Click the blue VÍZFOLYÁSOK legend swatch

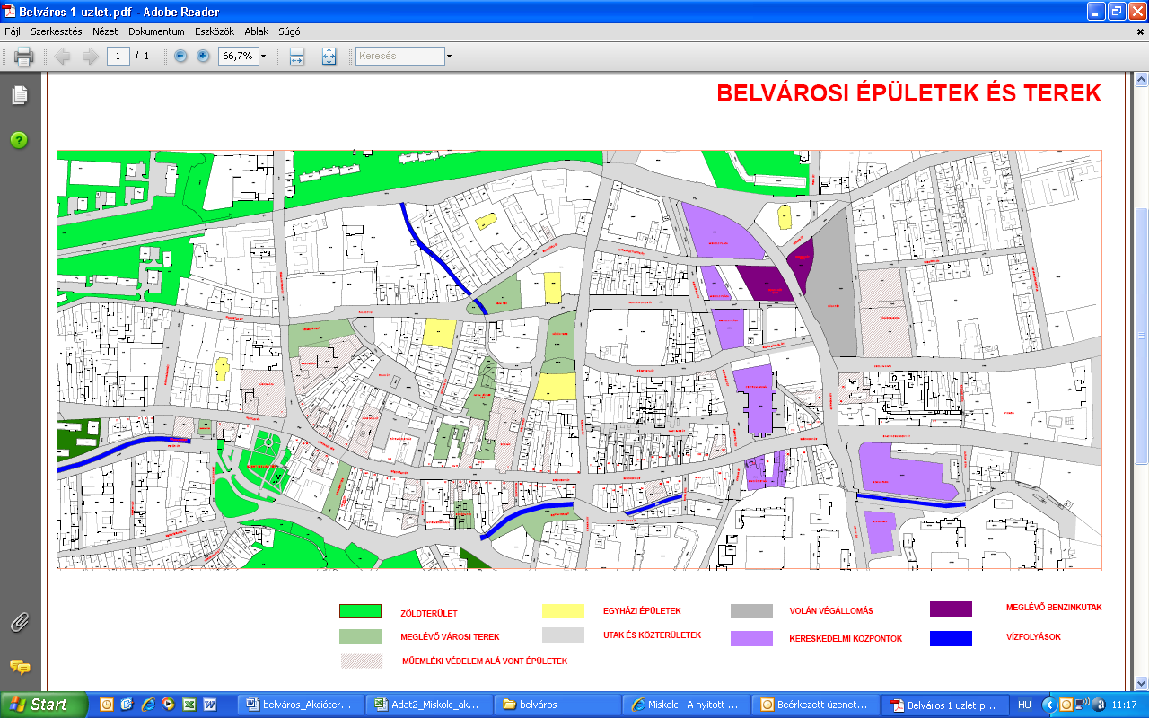click(x=951, y=639)
